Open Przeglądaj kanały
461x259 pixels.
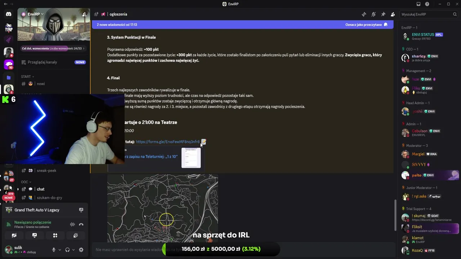click(x=53, y=62)
